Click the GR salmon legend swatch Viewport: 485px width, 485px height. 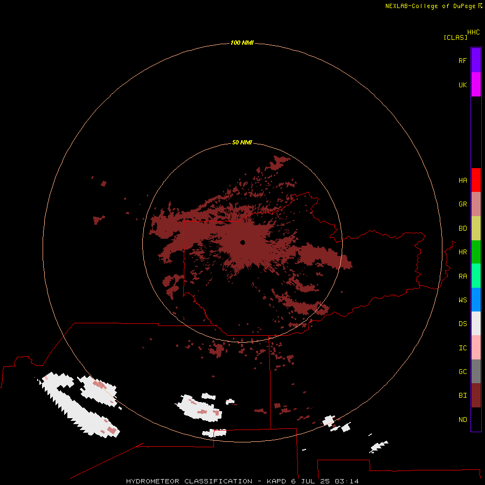[476, 204]
